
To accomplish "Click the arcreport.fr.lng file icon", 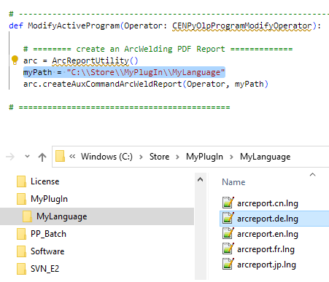I will point(228,248).
